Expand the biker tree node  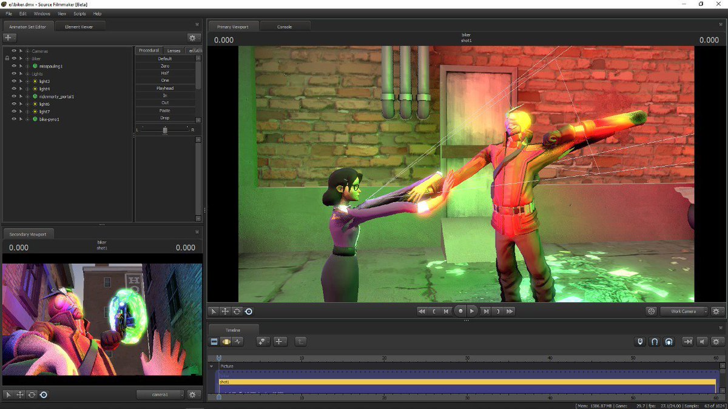click(27, 59)
